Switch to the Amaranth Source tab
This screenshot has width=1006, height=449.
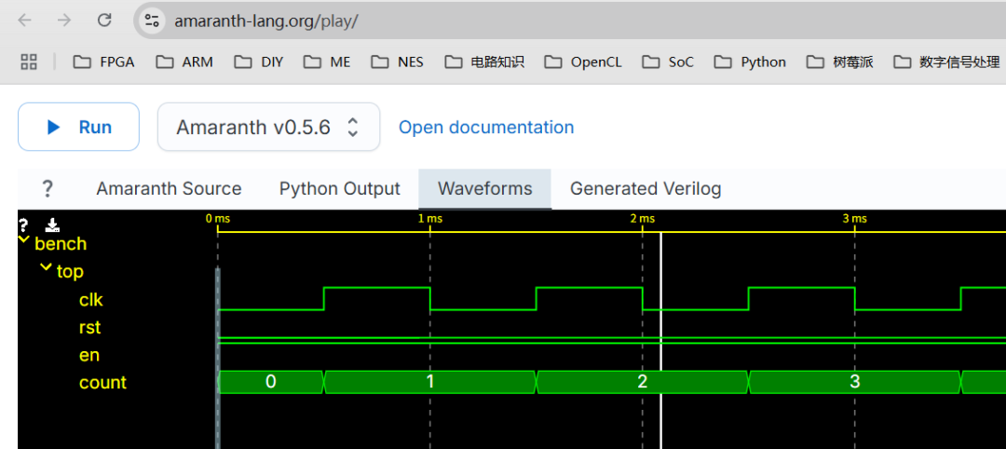(169, 188)
